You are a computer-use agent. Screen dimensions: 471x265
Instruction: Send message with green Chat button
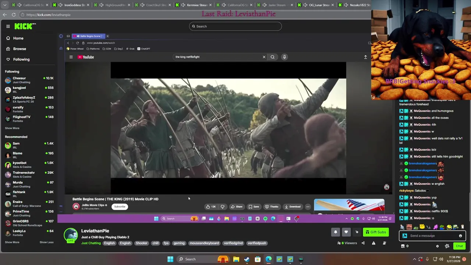[x=459, y=246]
